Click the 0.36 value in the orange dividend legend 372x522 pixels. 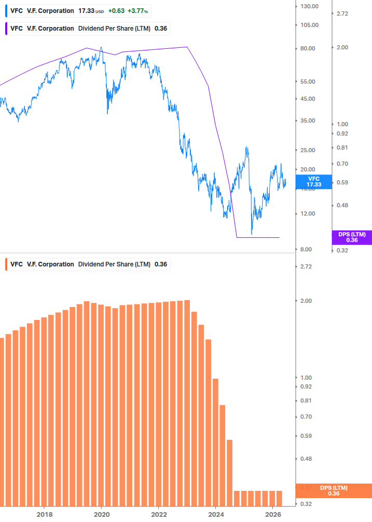(161, 264)
